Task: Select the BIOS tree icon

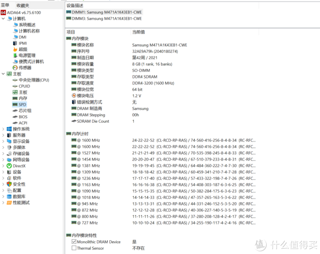Action: point(15,117)
